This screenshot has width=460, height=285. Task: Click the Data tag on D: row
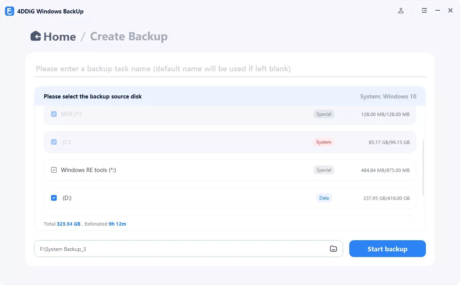click(x=324, y=198)
